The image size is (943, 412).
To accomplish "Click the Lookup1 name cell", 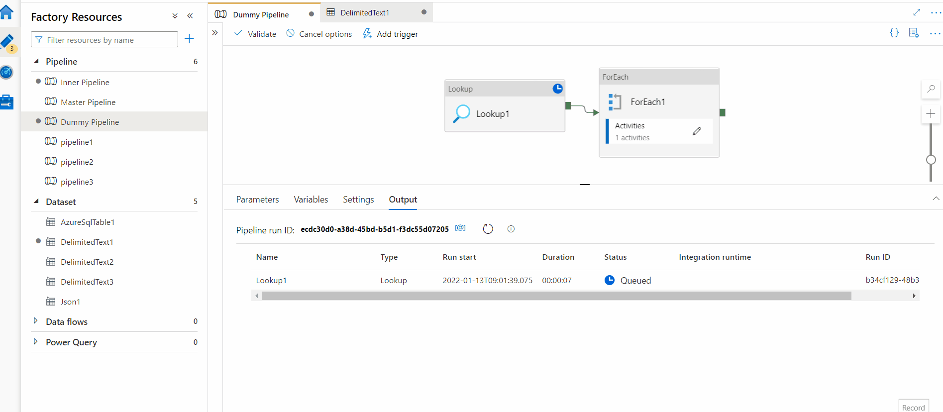I will click(271, 280).
